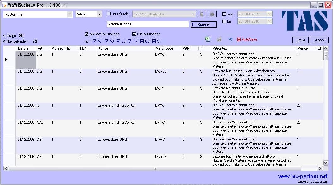Uncheck 'alle Verkaufsbelege'

point(87,34)
